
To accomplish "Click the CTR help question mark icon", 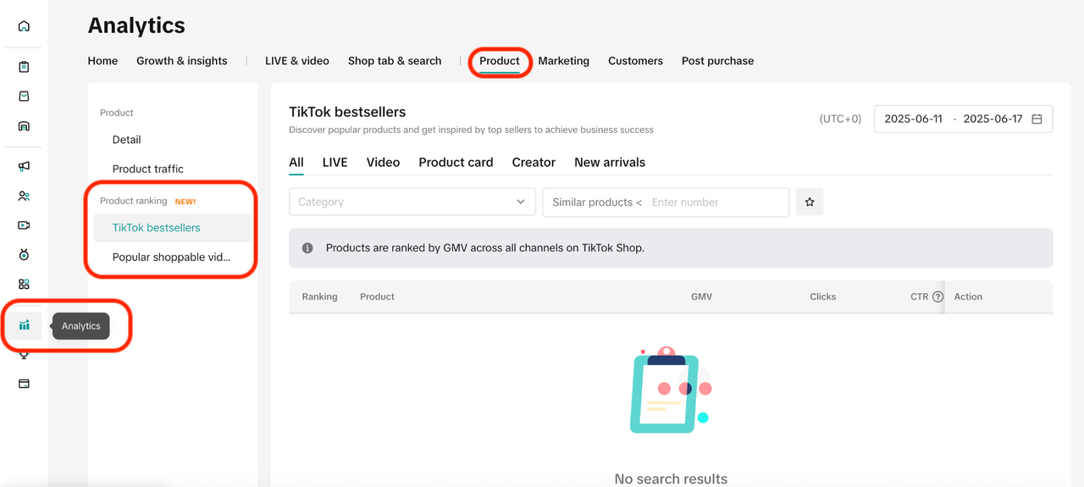I will [937, 297].
